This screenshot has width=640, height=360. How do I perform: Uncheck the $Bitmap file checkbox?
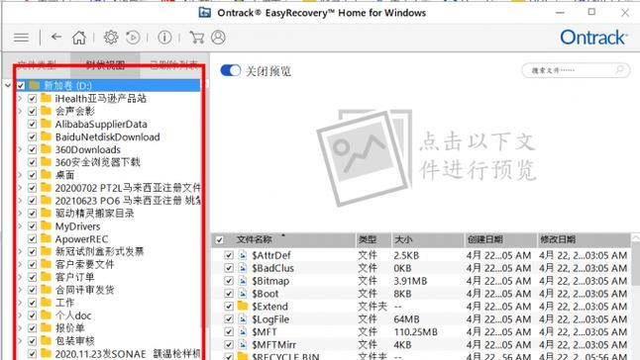229,281
